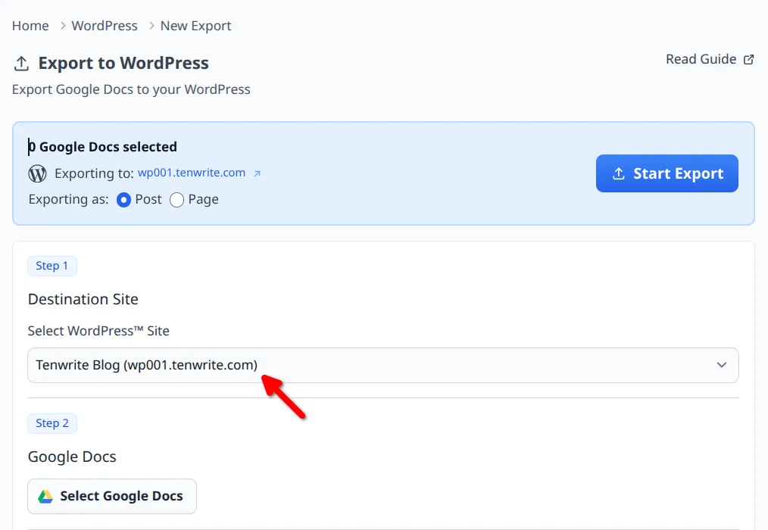Click the upload arrow inside Start Export button
The image size is (768, 530).
[x=620, y=173]
